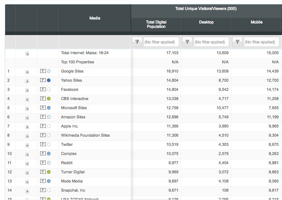Expand the Apple Inc. row
The image size is (282, 200).
[x=27, y=127]
